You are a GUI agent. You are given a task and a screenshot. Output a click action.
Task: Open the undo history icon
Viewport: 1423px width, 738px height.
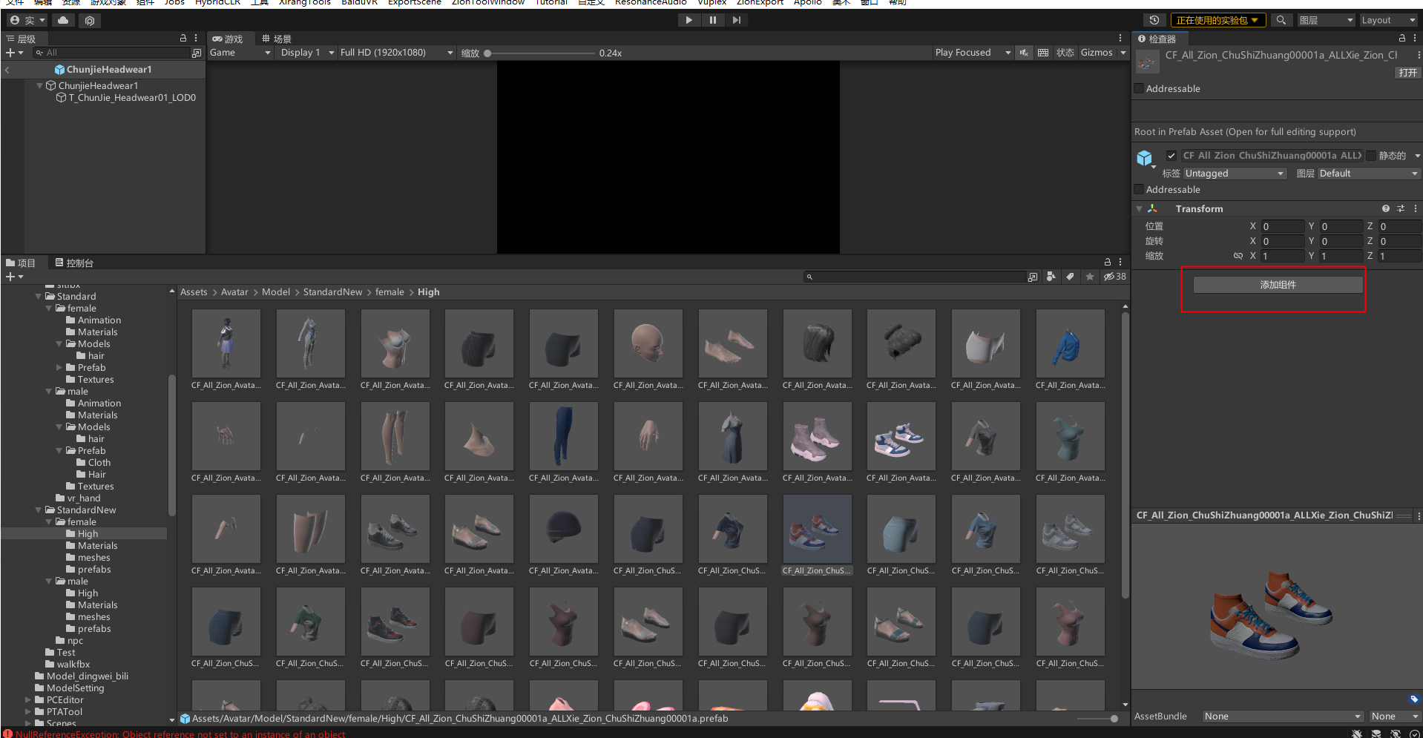tap(1154, 20)
